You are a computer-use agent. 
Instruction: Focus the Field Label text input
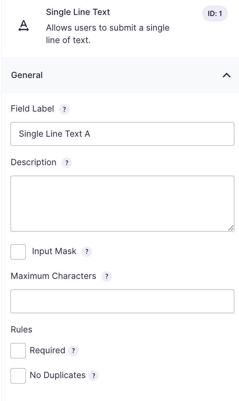122,134
